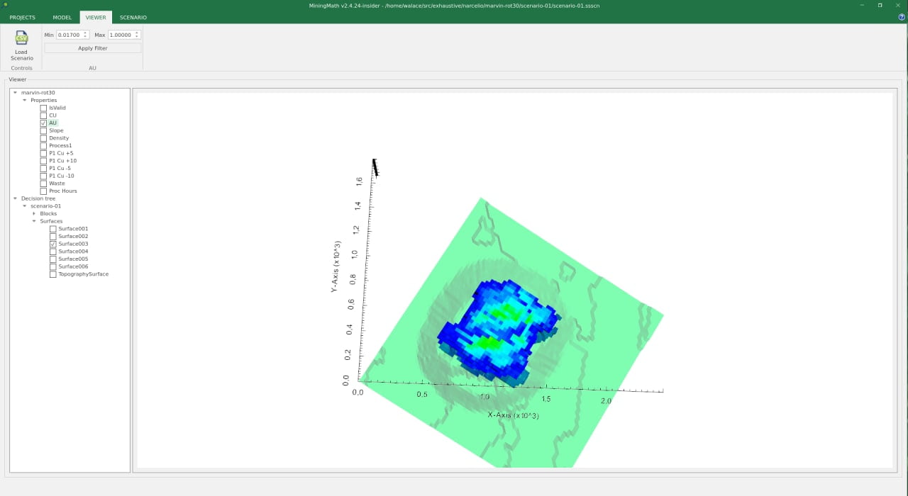Go to the MODEL tab
Screen dimensions: 908x496
pos(62,17)
